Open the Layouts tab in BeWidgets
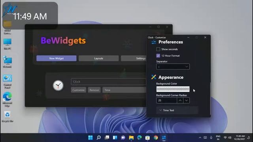Image resolution: width=253 pixels, height=142 pixels. pos(98,58)
